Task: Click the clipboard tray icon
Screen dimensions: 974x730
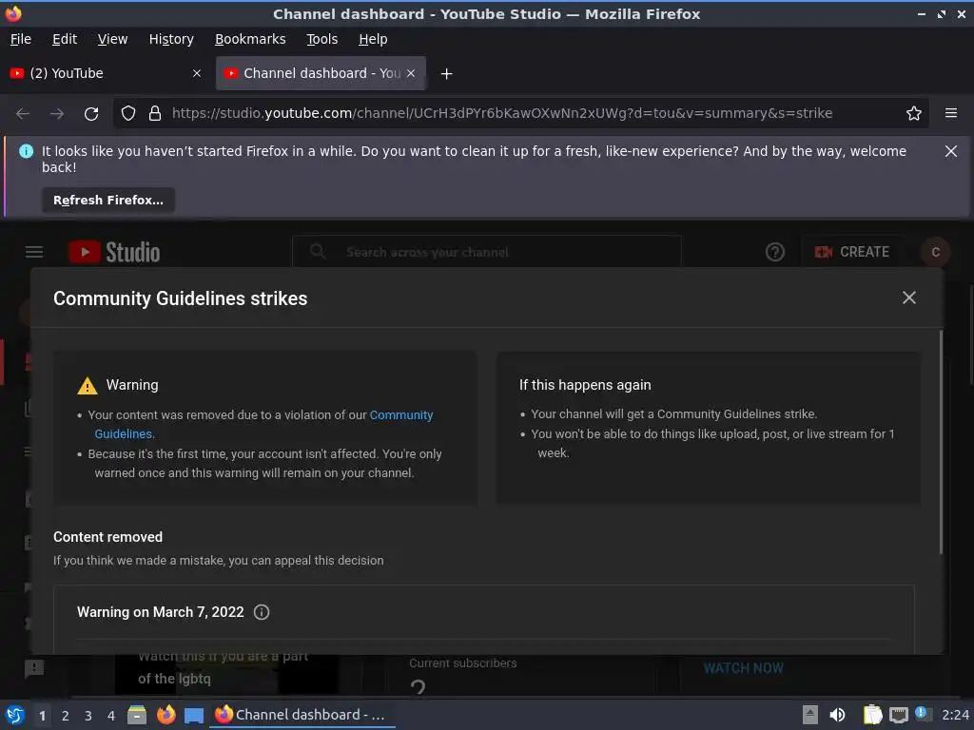Action: 873,715
